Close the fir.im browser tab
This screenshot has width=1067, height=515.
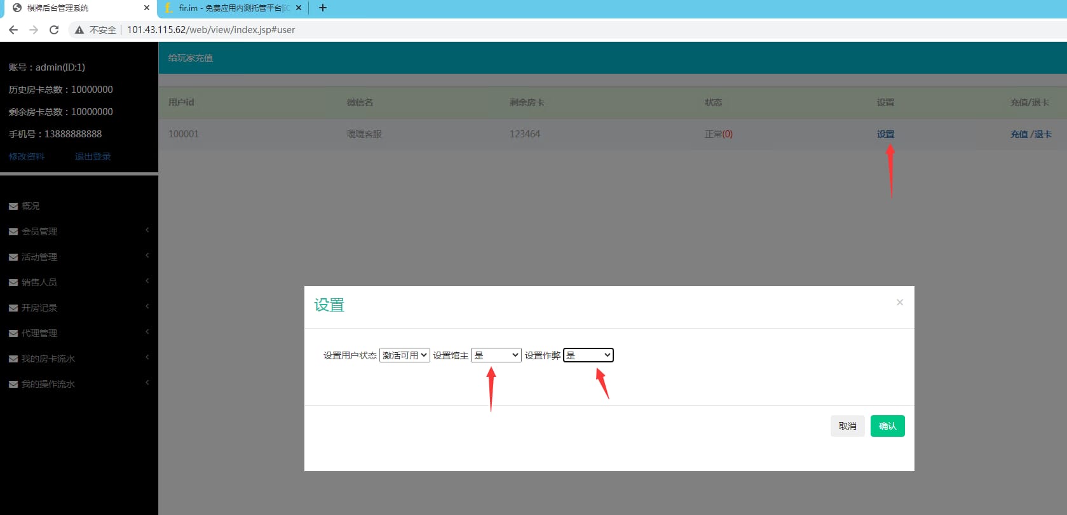click(x=299, y=8)
